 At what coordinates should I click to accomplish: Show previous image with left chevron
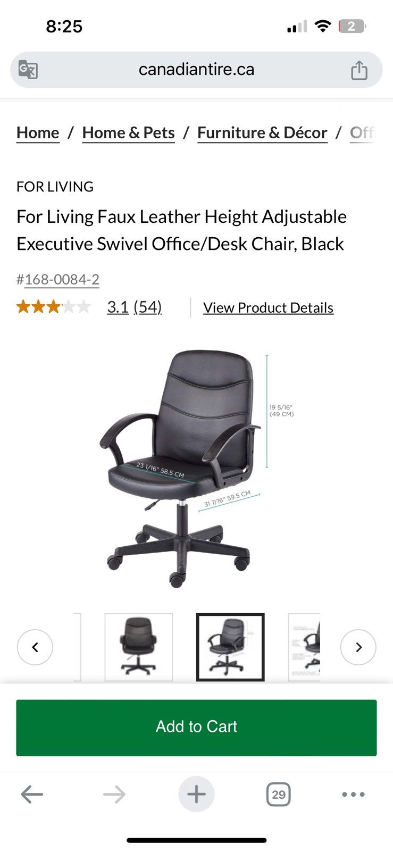[35, 647]
